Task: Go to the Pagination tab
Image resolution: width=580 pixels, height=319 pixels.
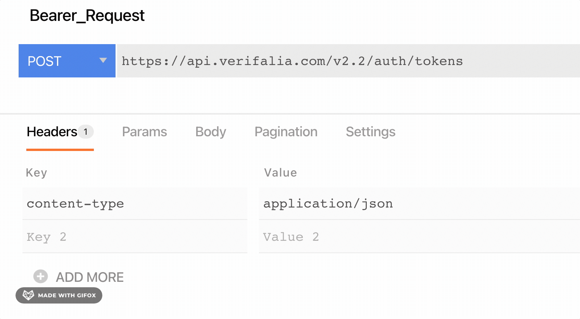Action: point(286,132)
